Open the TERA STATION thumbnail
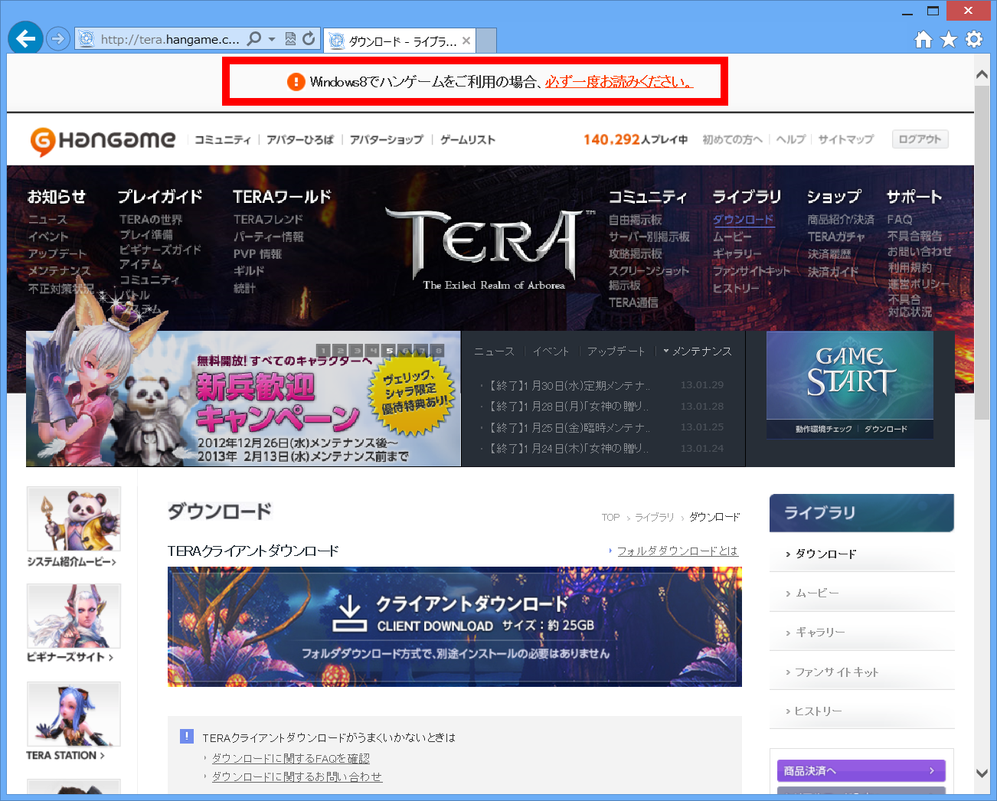Image resolution: width=997 pixels, height=801 pixels. click(74, 714)
